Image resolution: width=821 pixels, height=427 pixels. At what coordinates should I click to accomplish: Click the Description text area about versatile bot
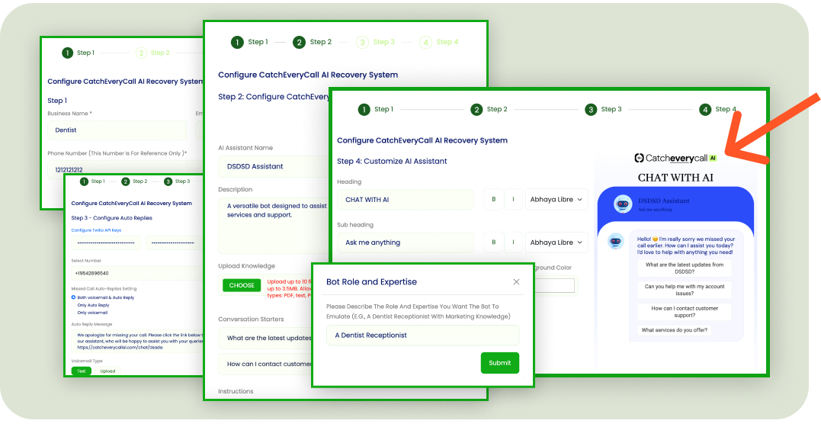point(274,225)
